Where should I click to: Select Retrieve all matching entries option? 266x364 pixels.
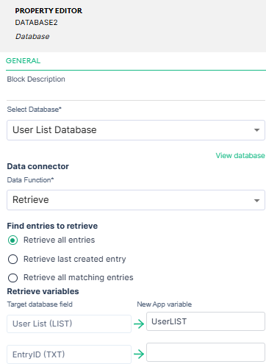pyautogui.click(x=12, y=278)
